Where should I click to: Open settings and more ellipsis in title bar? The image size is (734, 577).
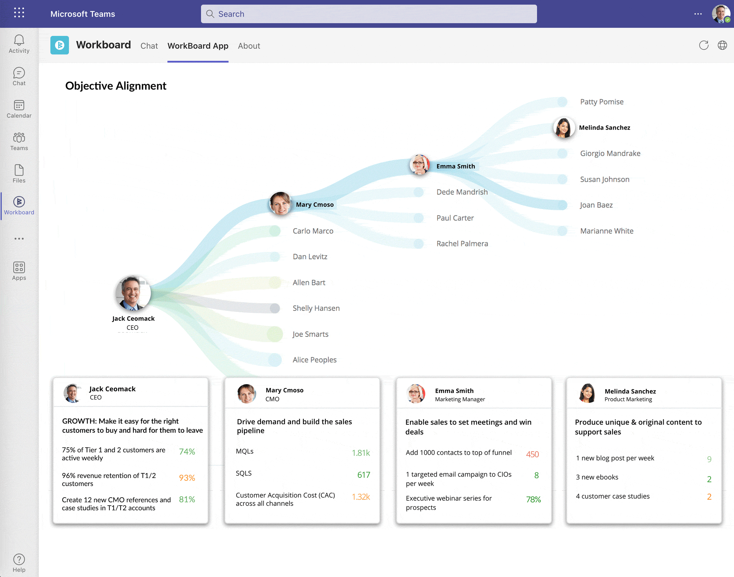tap(698, 14)
